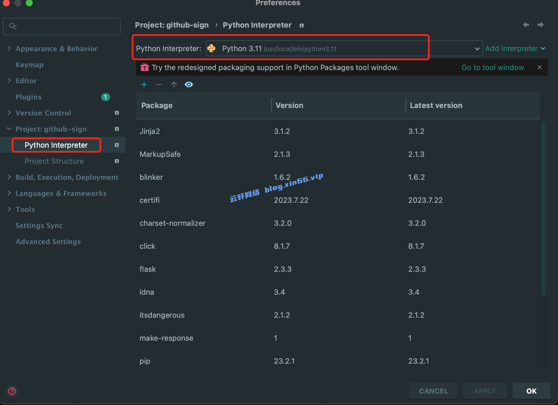Click in the settings search field

tap(62, 26)
